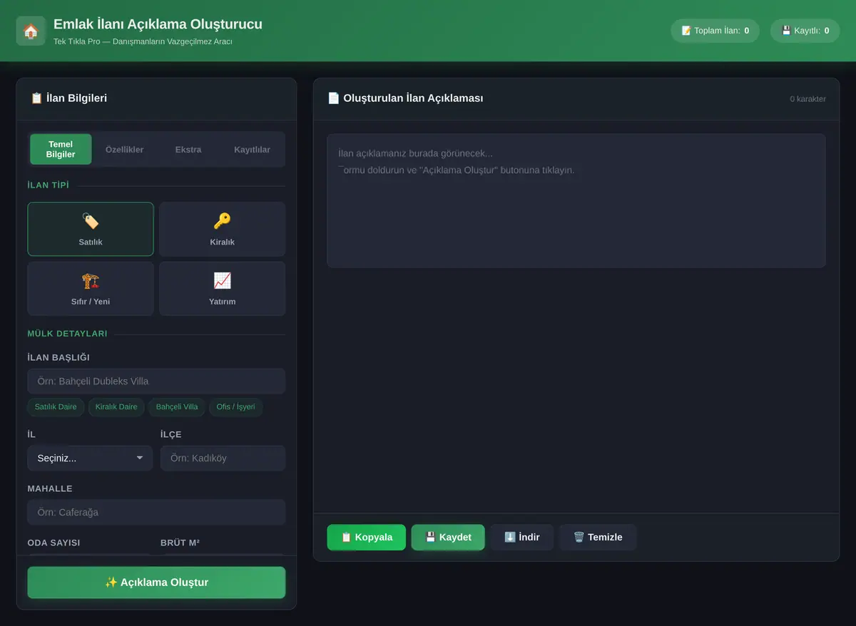Switch to the Temel Bilgiler tab
The image size is (856, 626).
tap(61, 150)
